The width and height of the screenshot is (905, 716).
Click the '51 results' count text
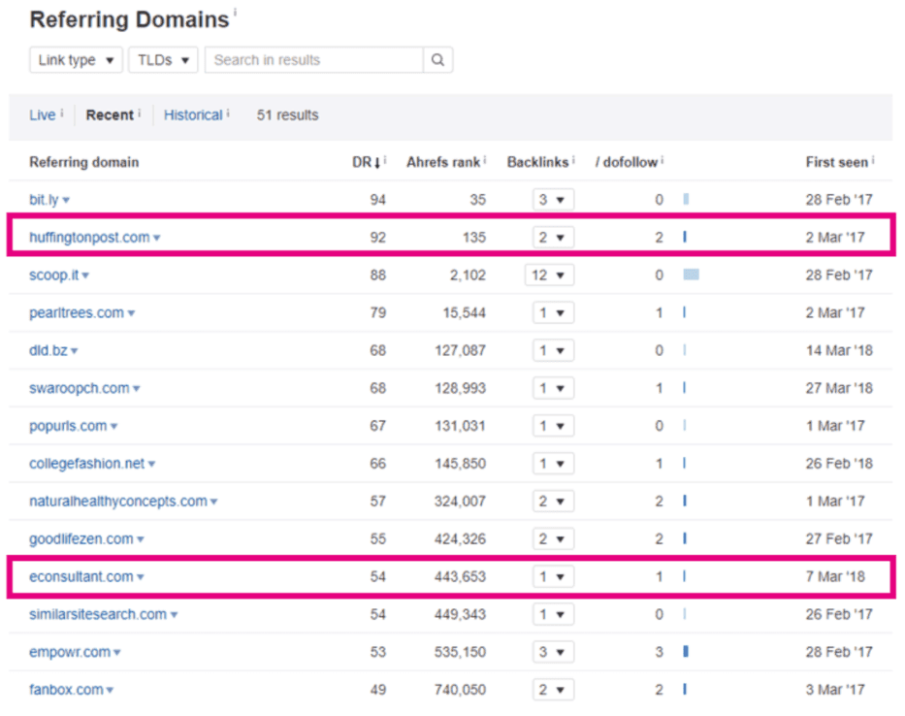pos(287,114)
